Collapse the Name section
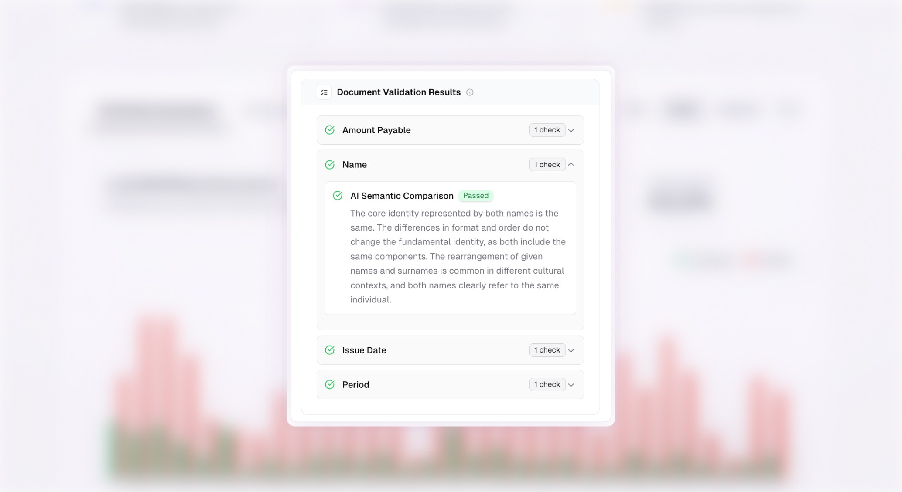The height and width of the screenshot is (492, 902). coord(571,164)
